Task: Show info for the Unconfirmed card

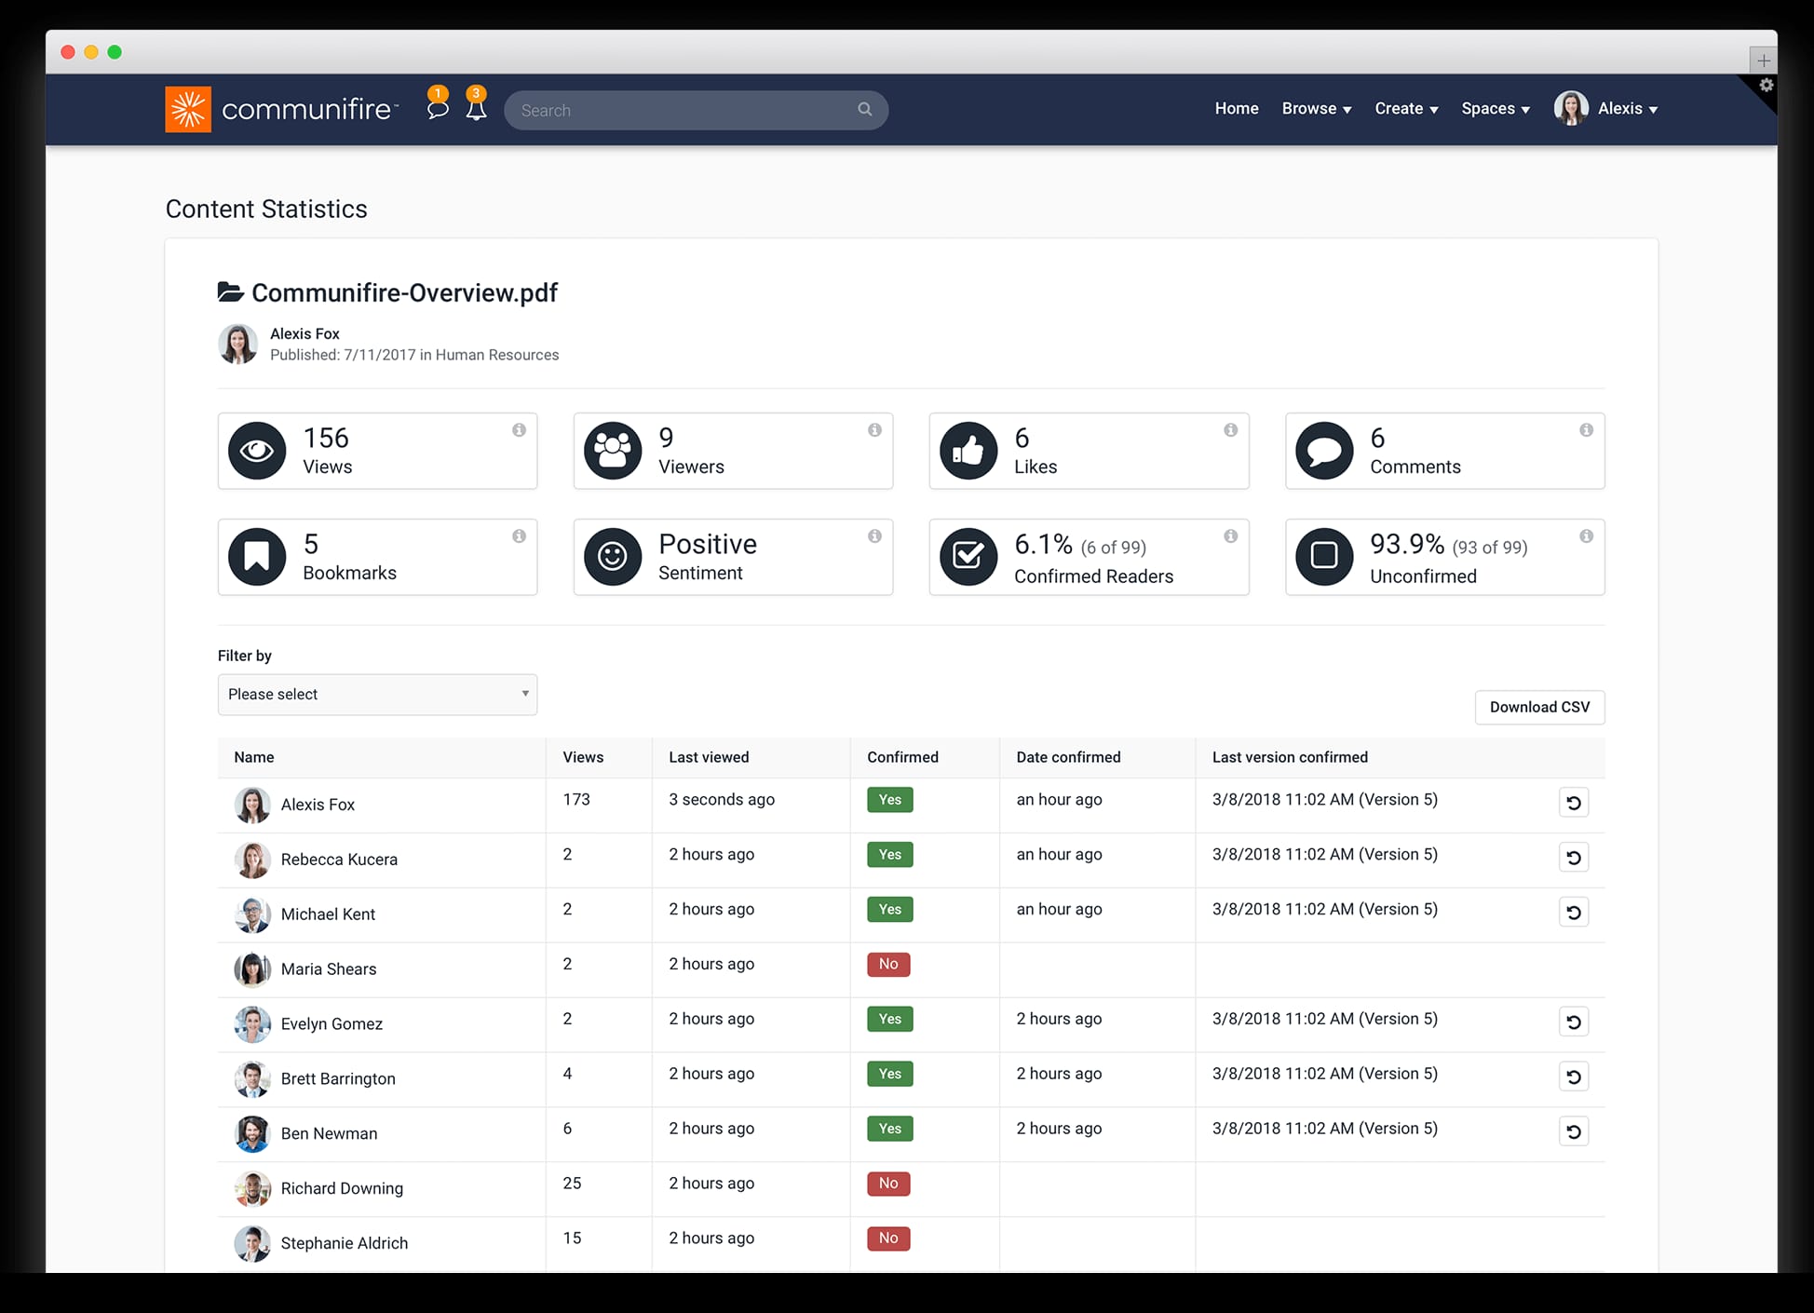Action: click(x=1586, y=536)
